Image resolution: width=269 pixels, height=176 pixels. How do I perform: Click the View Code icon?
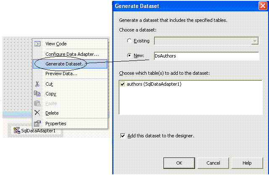pos(37,44)
